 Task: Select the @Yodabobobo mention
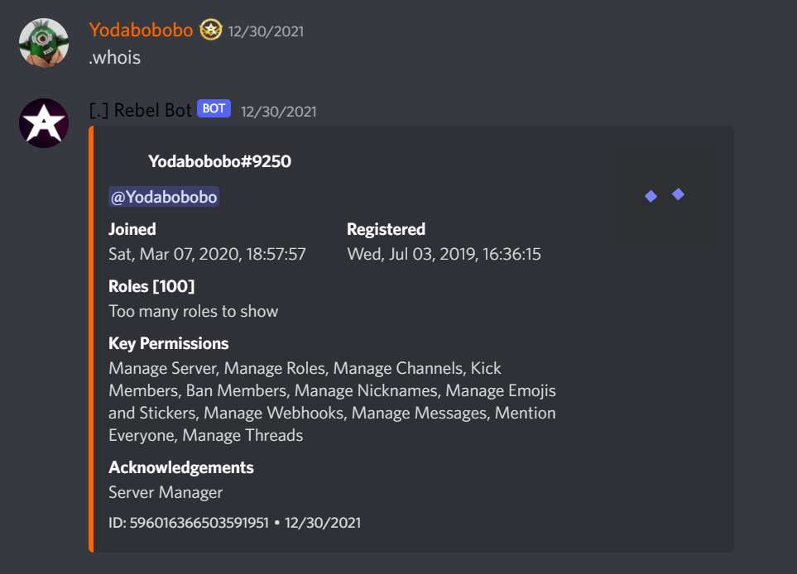pos(164,197)
